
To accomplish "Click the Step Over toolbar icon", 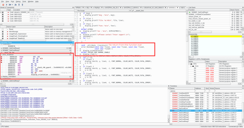I will click(x=16, y=5).
